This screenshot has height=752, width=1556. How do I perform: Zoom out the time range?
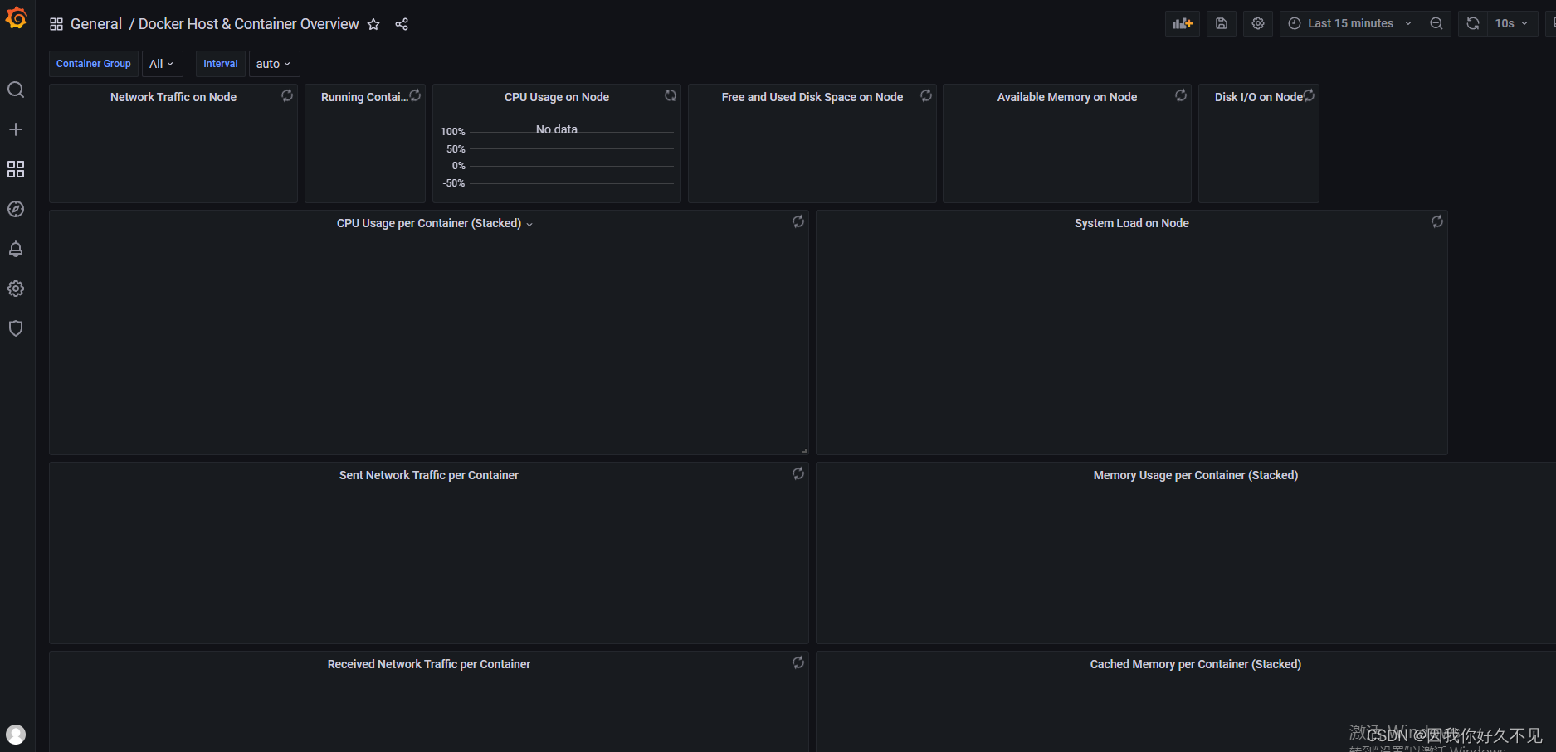click(x=1436, y=23)
